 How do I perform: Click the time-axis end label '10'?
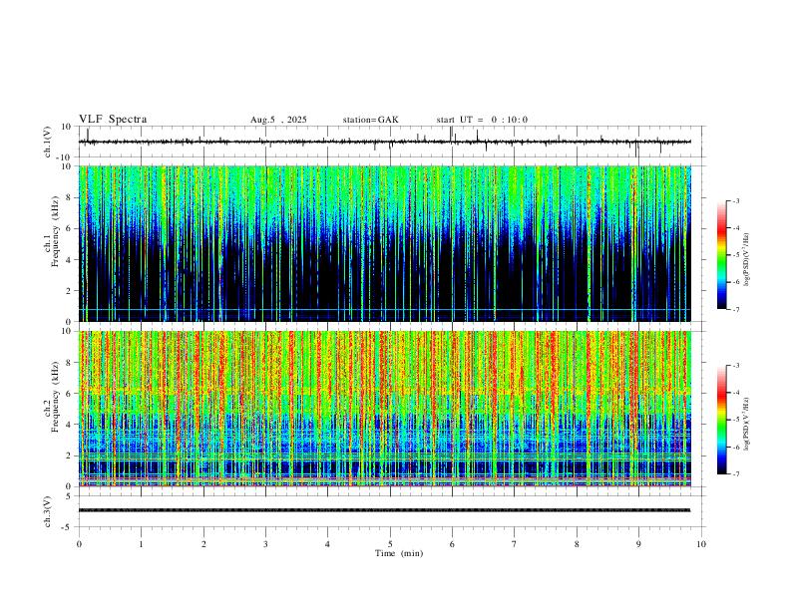point(701,544)
